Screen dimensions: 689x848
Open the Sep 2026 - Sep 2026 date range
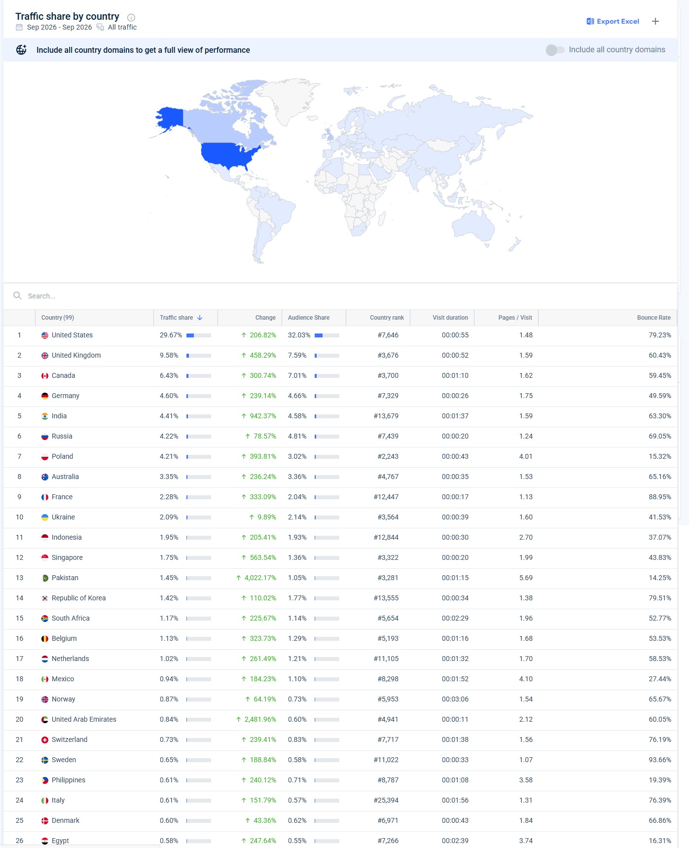(x=59, y=27)
